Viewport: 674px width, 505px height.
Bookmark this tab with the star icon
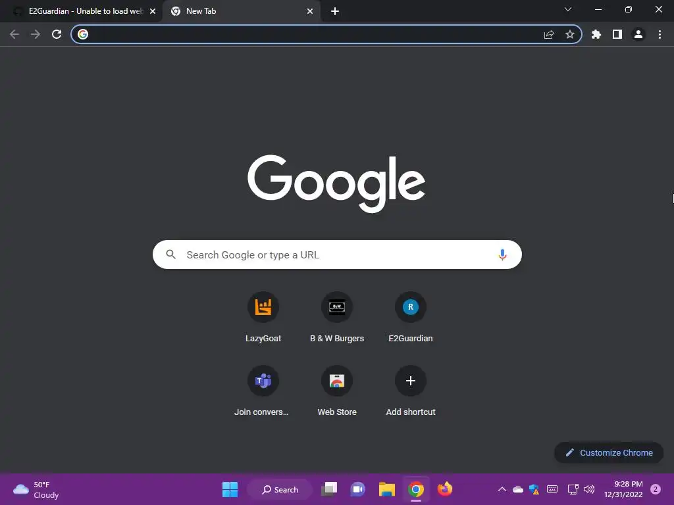coord(570,34)
